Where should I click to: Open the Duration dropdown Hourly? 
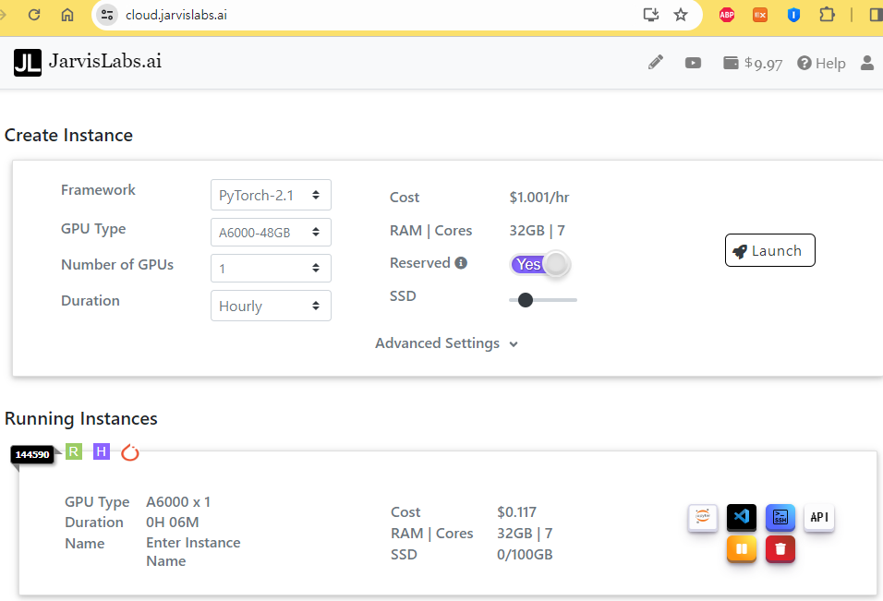(x=271, y=306)
